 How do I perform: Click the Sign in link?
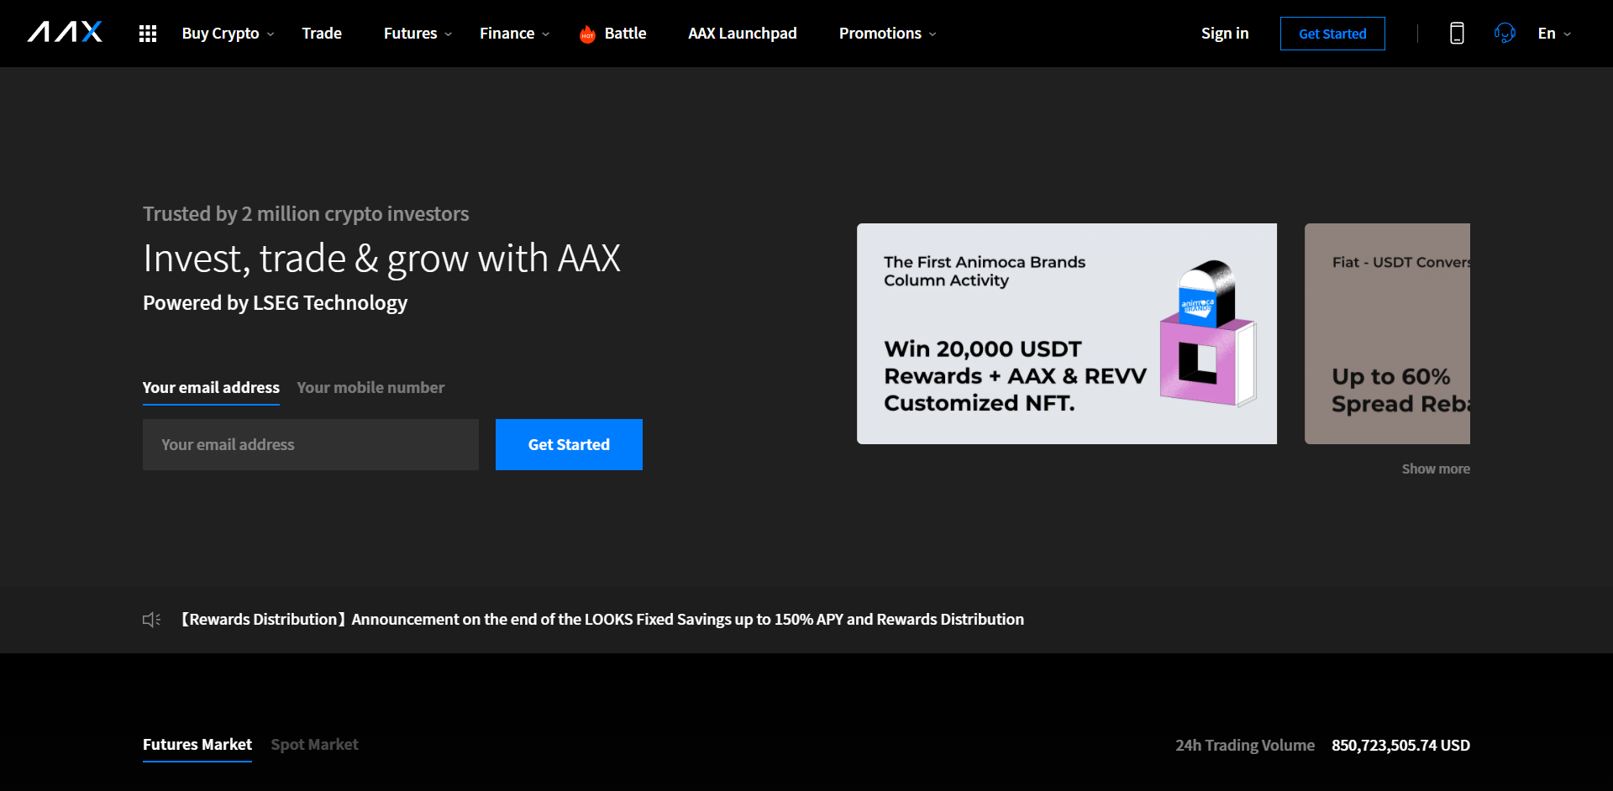(1225, 34)
